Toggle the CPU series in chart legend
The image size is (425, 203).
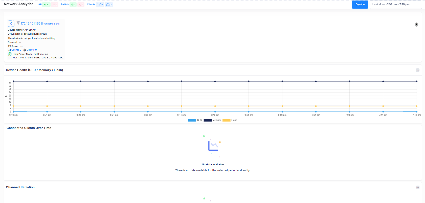pos(195,120)
